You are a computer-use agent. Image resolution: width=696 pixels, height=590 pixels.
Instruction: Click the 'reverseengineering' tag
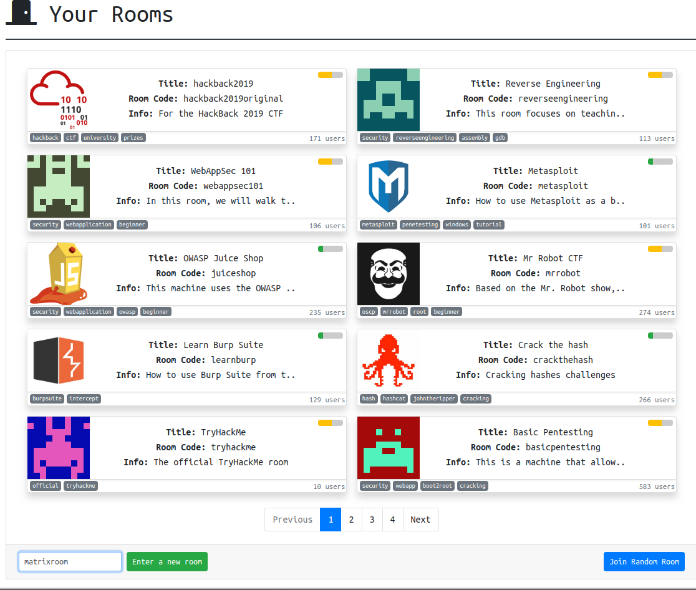(425, 138)
